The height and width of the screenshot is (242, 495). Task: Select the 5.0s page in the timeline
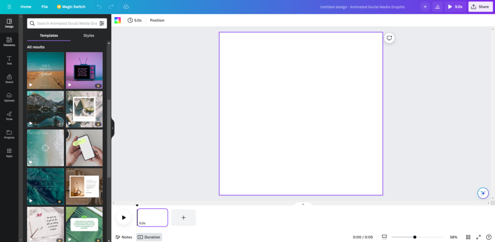tap(152, 217)
